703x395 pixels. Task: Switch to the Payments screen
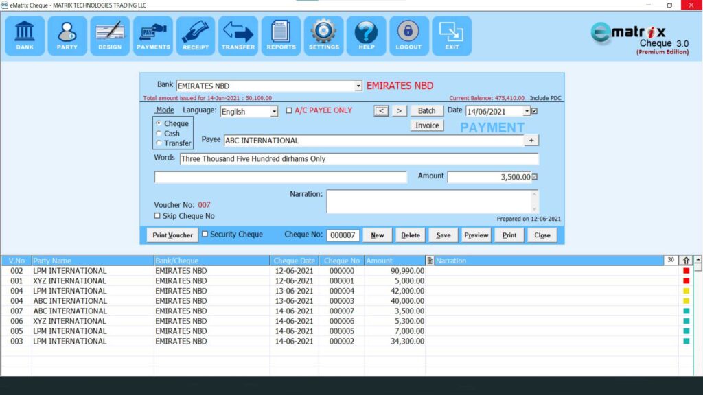(153, 34)
